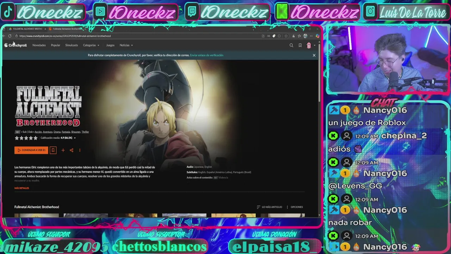451x254 pixels.
Task: Select the chat message '@Levens_GG'
Action: click(x=355, y=186)
